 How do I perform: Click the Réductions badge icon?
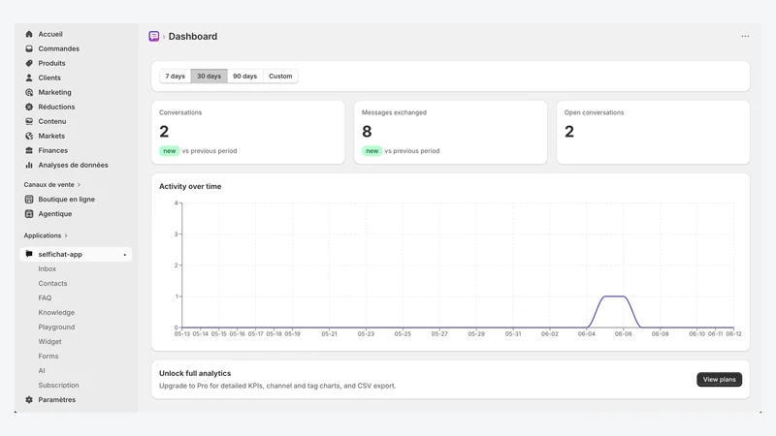29,107
